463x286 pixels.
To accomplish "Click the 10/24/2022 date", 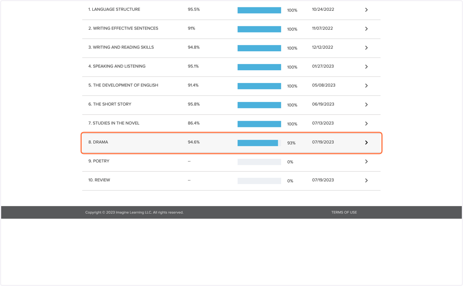I will click(323, 9).
